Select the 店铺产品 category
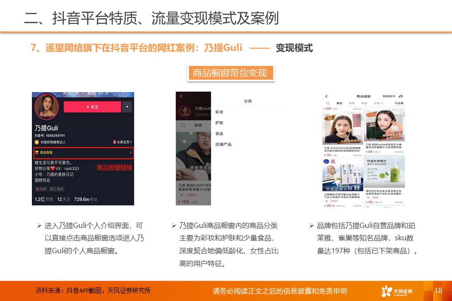The width and height of the screenshot is (452, 301). 223,144
